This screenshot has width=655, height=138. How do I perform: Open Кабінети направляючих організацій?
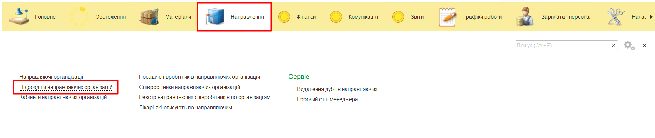(x=63, y=97)
